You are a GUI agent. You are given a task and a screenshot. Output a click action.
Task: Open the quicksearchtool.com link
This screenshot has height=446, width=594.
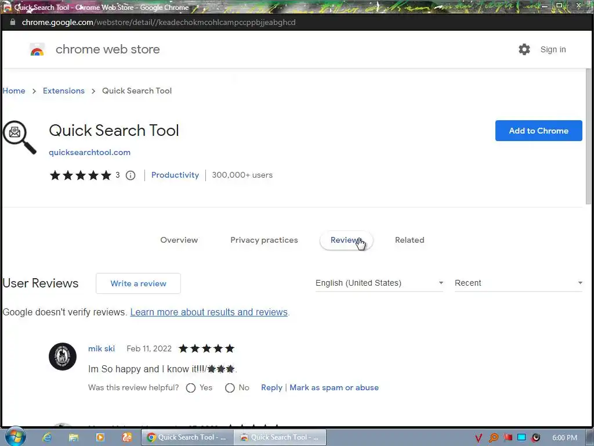(x=89, y=152)
